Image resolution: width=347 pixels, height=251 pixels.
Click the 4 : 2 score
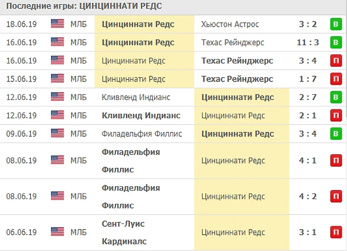(308, 196)
